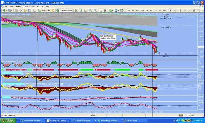Select the Cursor arrow tool
This screenshot has height=123, width=205.
click(170, 10)
